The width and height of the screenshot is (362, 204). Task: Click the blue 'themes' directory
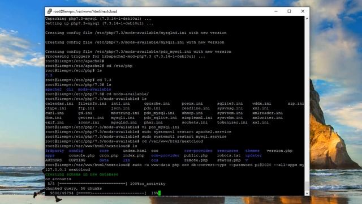point(252,151)
